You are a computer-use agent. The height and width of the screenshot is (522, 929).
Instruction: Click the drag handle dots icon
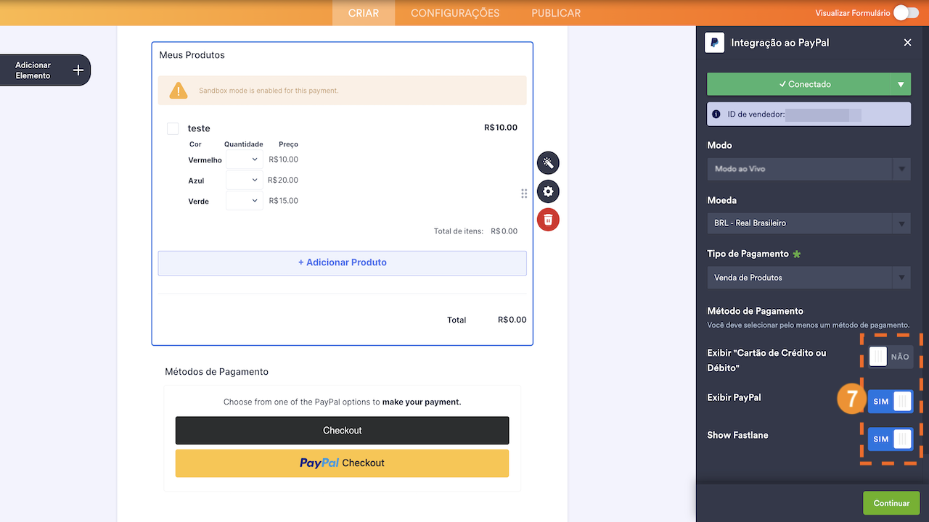(524, 194)
